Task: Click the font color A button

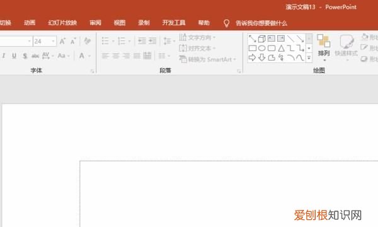Action: 82,55
